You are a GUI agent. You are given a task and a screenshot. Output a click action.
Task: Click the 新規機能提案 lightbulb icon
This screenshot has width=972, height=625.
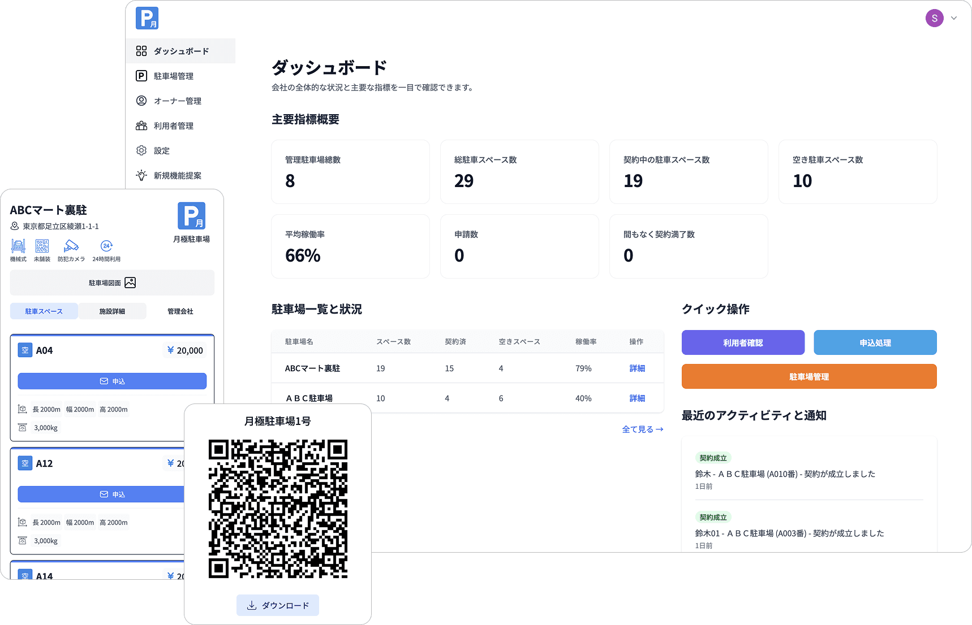coord(141,175)
